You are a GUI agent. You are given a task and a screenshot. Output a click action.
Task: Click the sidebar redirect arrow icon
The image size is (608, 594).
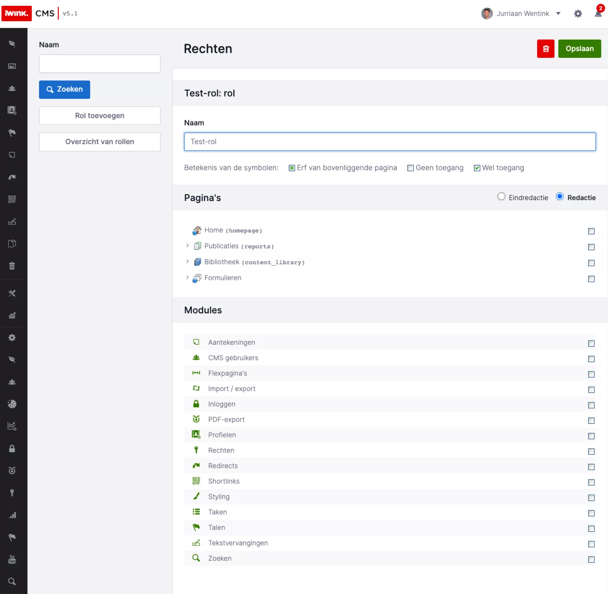pos(12,177)
